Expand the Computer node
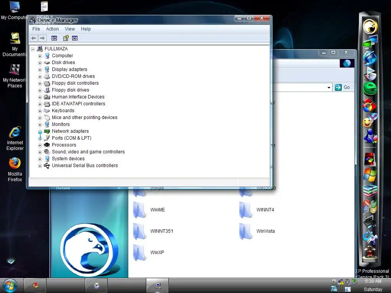Screen dimensions: 391x293 [x=40, y=56]
